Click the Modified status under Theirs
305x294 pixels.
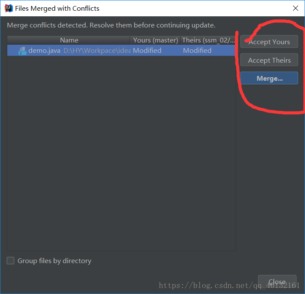click(197, 51)
